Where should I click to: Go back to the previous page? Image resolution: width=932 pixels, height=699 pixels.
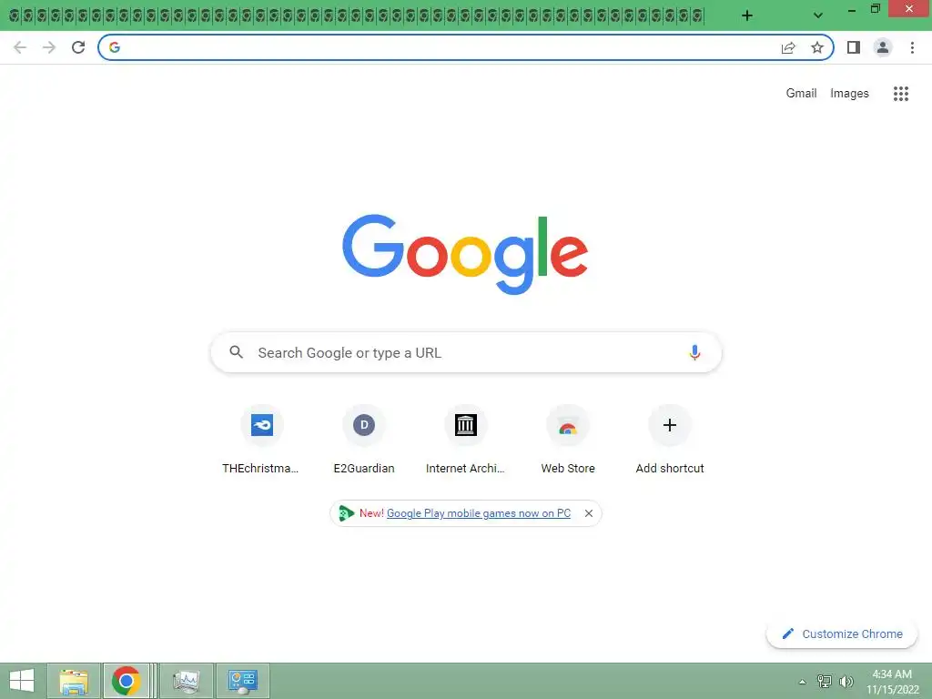[20, 47]
